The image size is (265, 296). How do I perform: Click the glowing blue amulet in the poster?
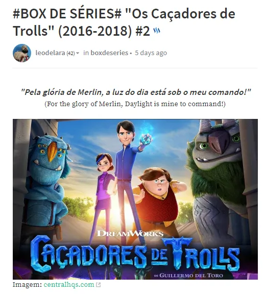[x=146, y=140]
